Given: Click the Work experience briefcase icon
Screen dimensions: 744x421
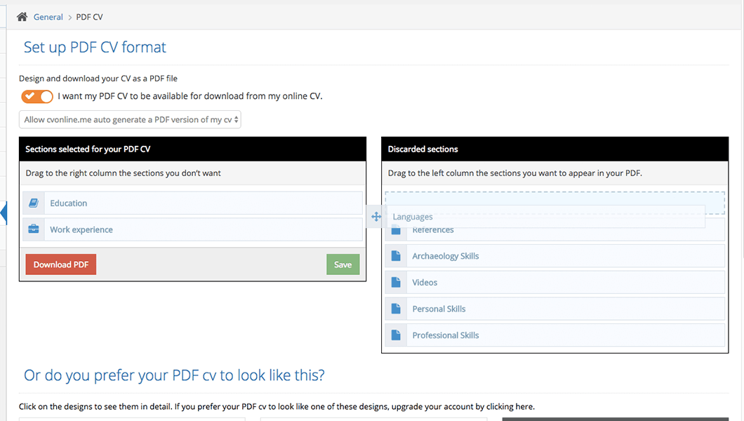Looking at the screenshot, I should [34, 229].
